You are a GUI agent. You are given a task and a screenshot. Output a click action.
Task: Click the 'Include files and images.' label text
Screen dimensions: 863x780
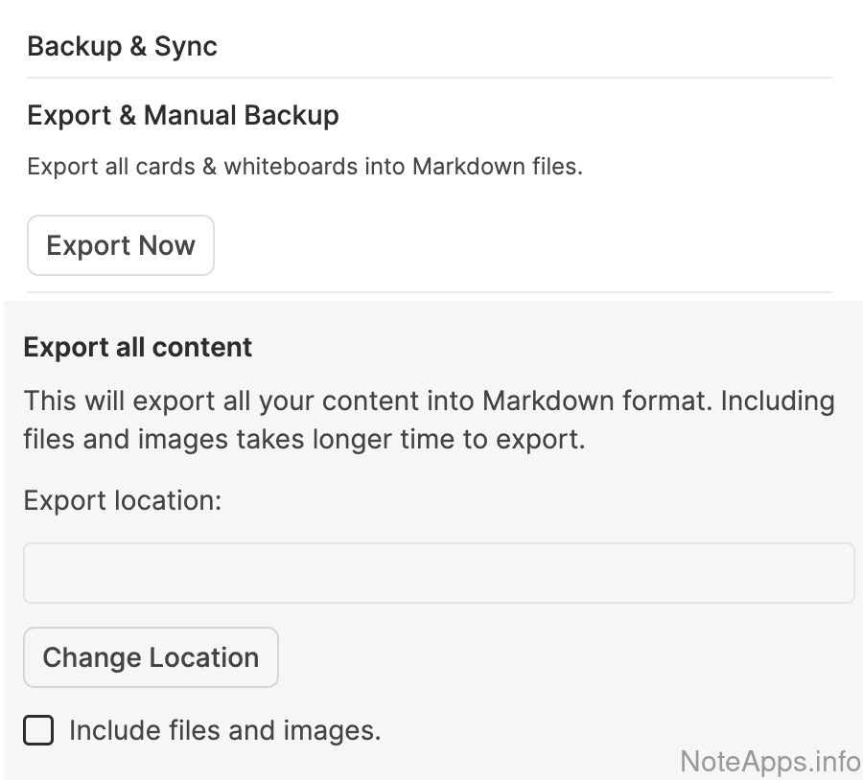coord(224,731)
